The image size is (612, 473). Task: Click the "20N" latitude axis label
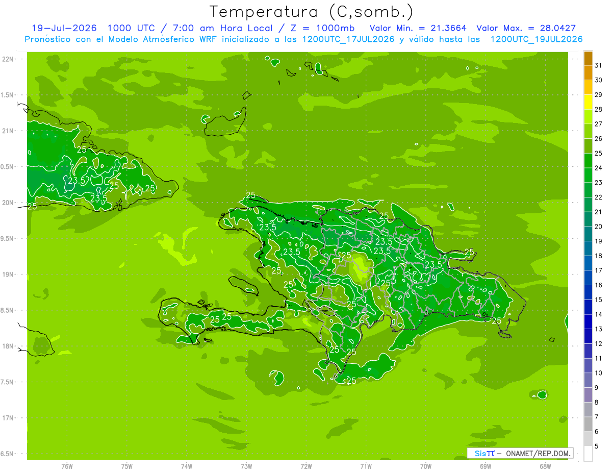click(x=9, y=203)
